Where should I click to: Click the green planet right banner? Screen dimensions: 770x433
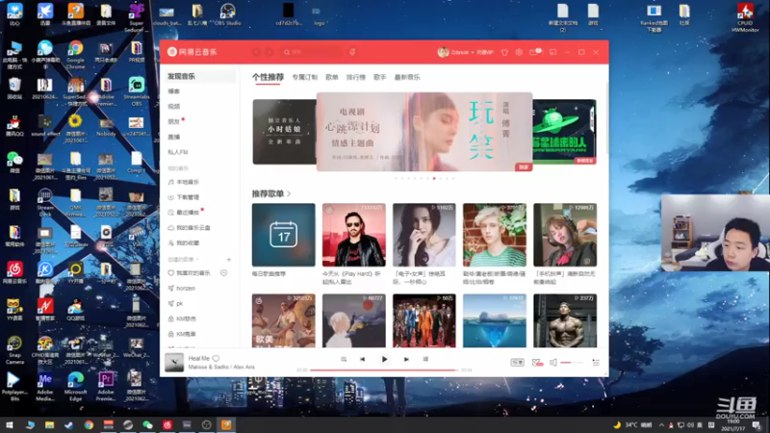tap(565, 132)
